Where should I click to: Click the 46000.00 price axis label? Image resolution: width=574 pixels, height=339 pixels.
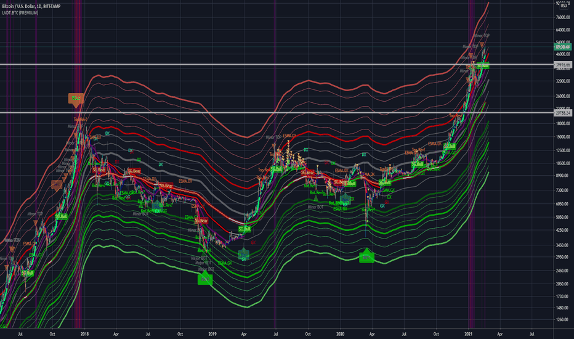(563, 54)
